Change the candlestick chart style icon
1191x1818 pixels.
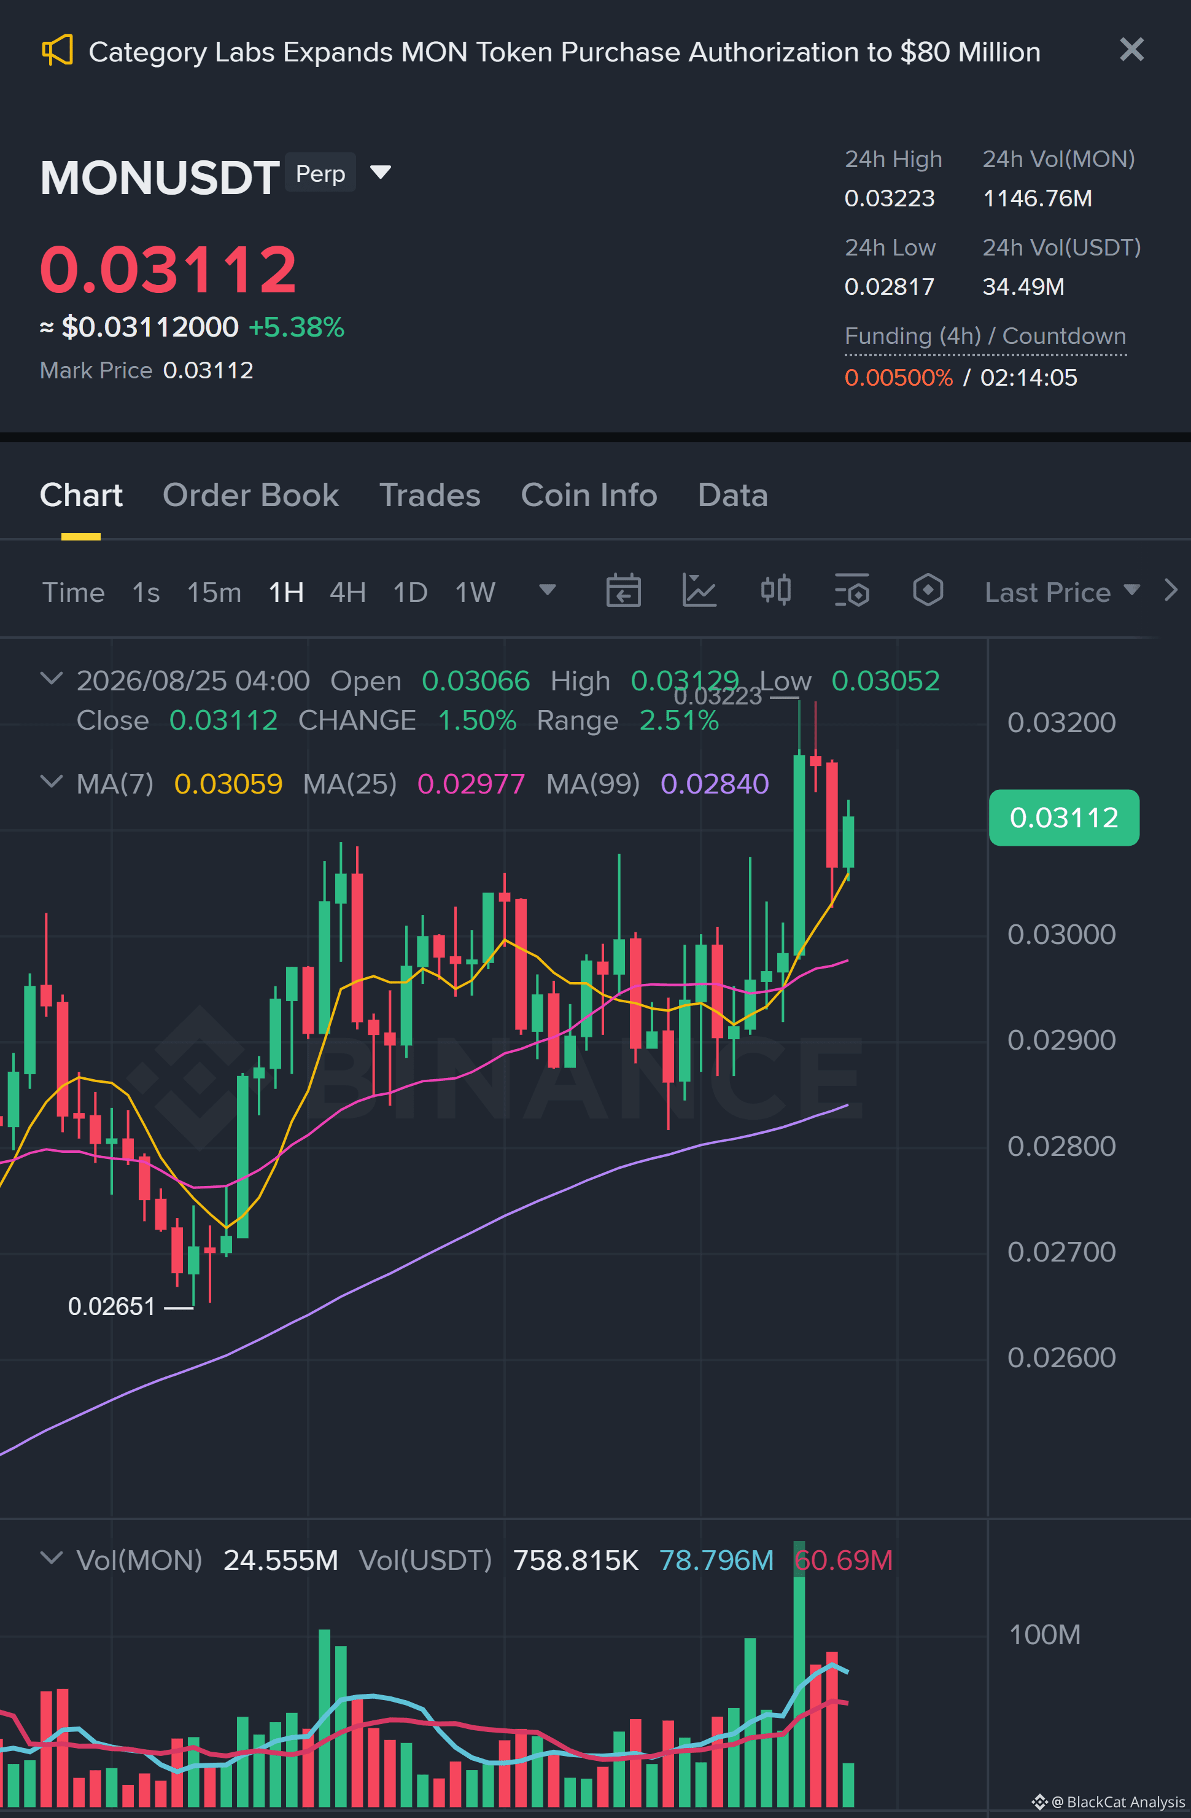(775, 590)
